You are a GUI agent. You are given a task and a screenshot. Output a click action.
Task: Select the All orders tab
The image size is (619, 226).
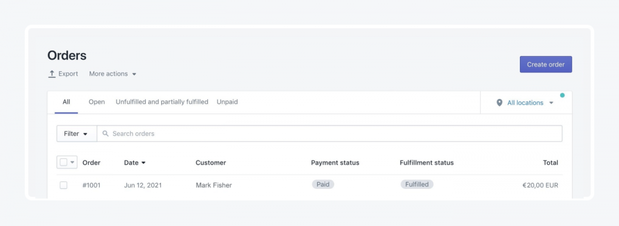67,102
